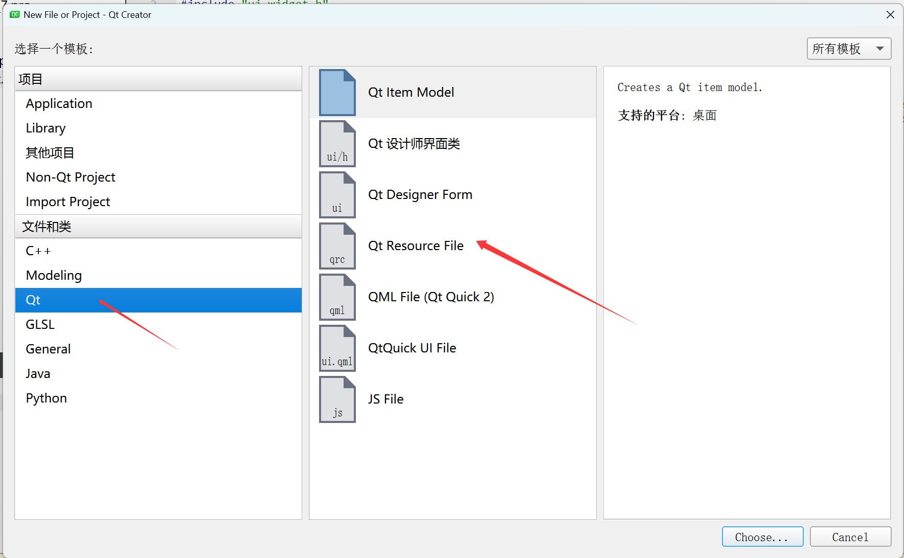
Task: Click the Choose... button
Action: tap(762, 537)
